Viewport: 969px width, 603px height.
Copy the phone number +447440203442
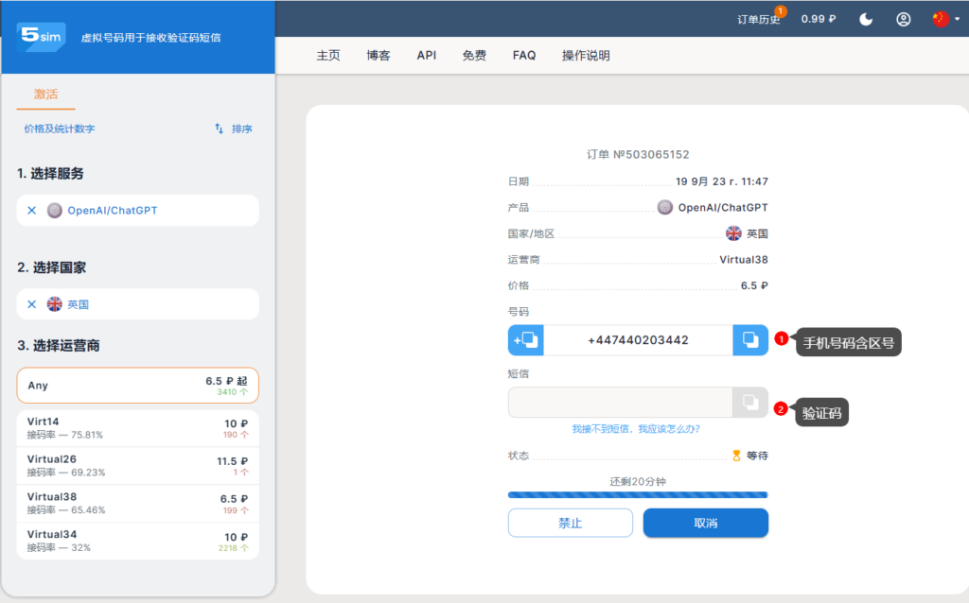point(750,340)
